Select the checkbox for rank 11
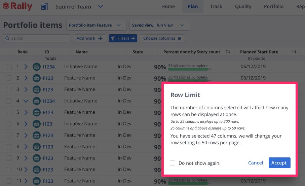The width and height of the screenshot is (305, 186). point(9,181)
